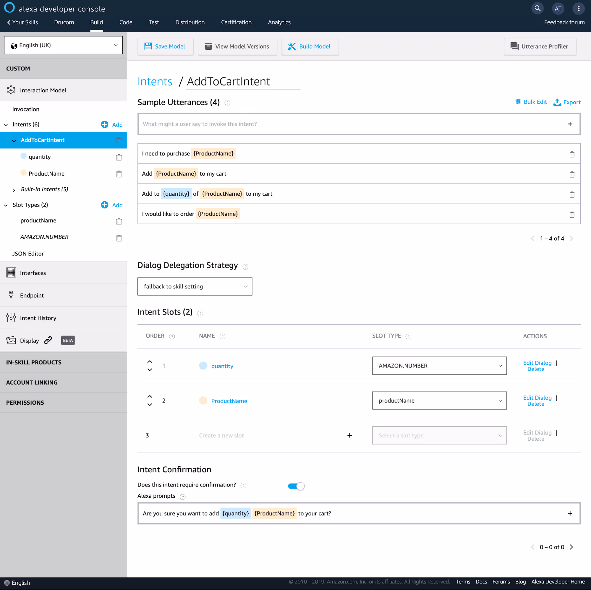Open View Model Versions
The image size is (591, 590).
[238, 46]
